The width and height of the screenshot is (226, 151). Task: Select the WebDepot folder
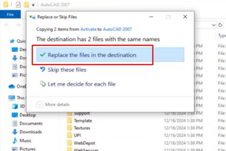point(84,143)
